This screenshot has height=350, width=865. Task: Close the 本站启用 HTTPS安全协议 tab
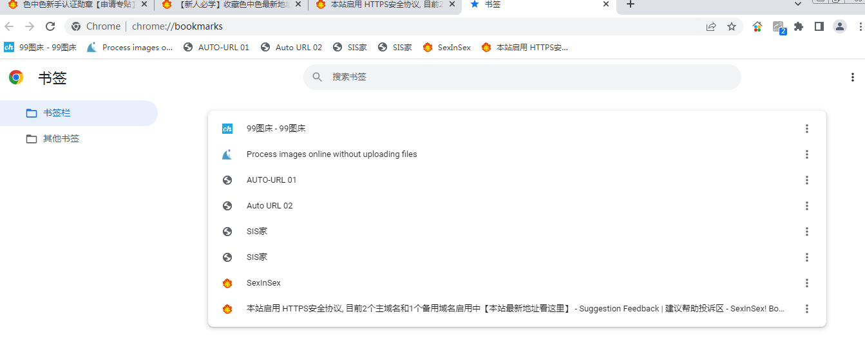point(452,4)
